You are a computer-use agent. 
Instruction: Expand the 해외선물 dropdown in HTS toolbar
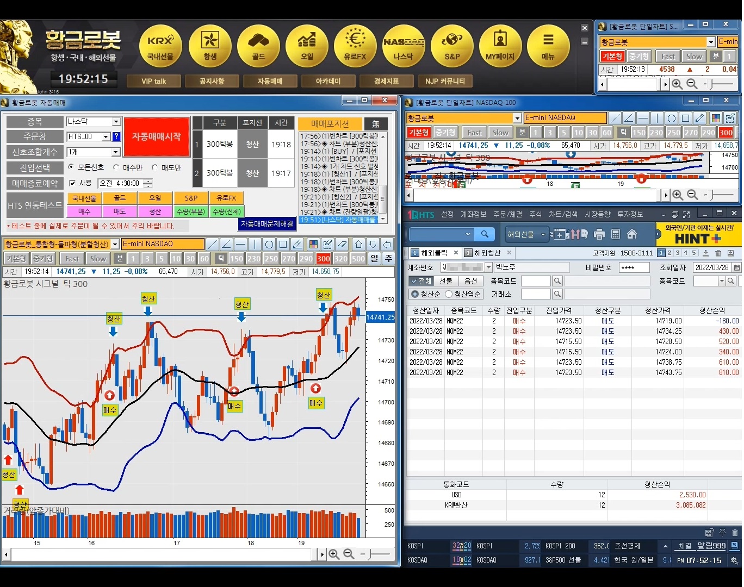(543, 234)
